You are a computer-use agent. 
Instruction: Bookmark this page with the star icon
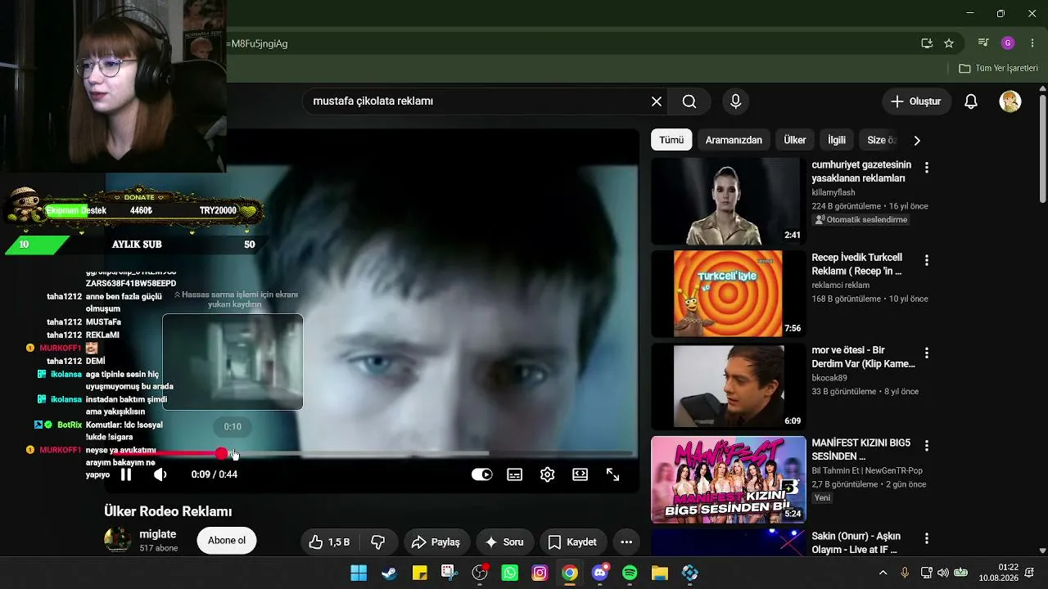[949, 43]
